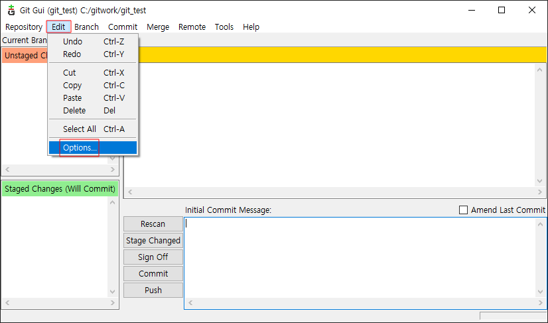Click the Unstaged Changes header

pos(25,56)
